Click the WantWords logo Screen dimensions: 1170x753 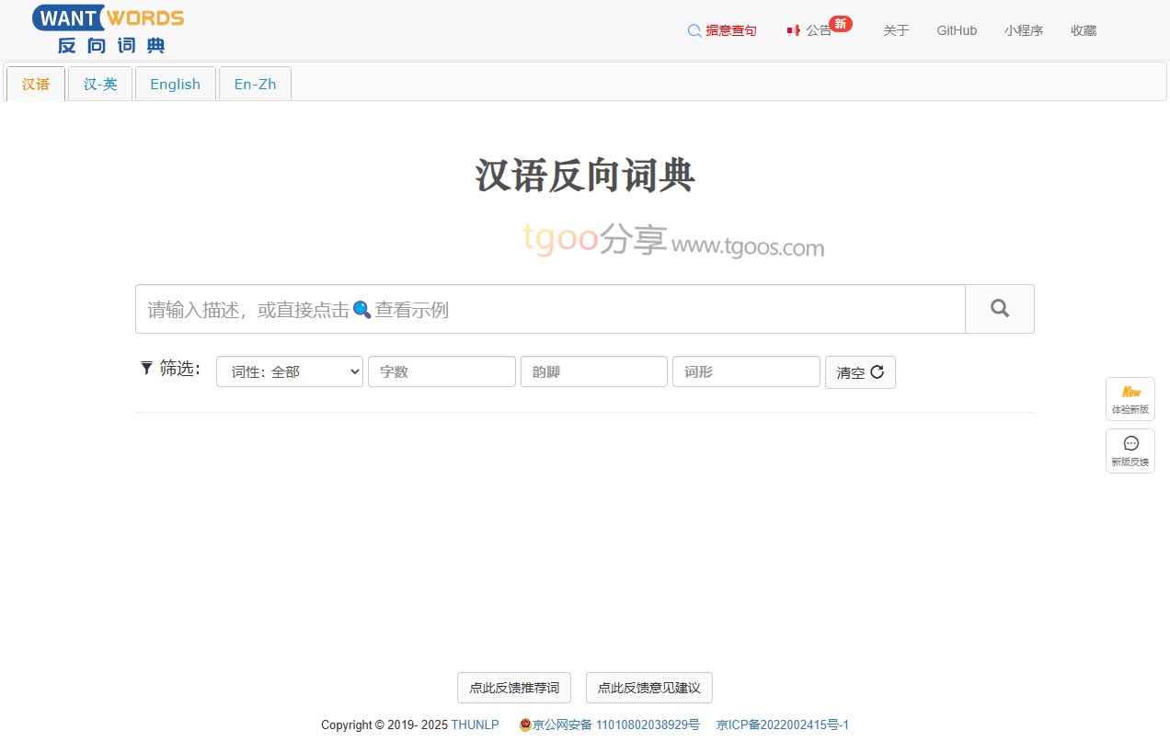pyautogui.click(x=109, y=29)
